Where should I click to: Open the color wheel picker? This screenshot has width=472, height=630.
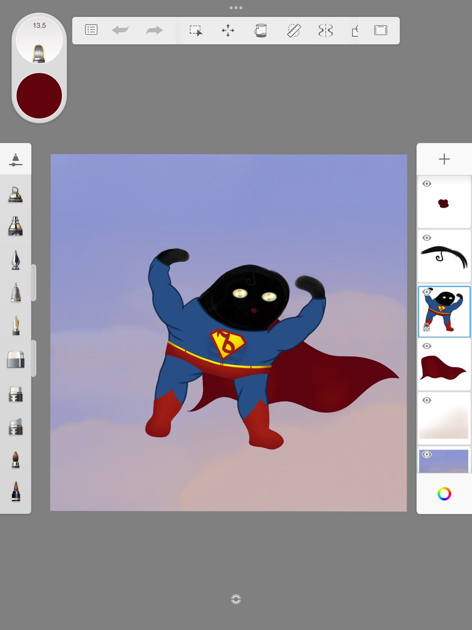click(x=444, y=492)
